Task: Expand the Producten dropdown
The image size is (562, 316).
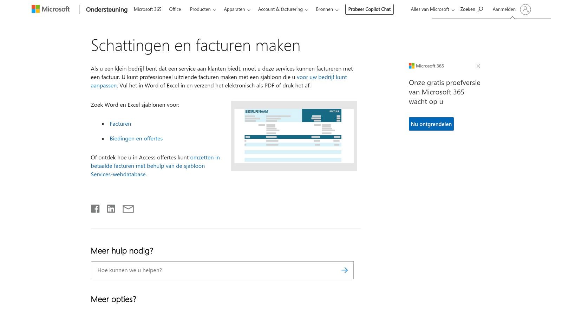Action: click(x=200, y=9)
